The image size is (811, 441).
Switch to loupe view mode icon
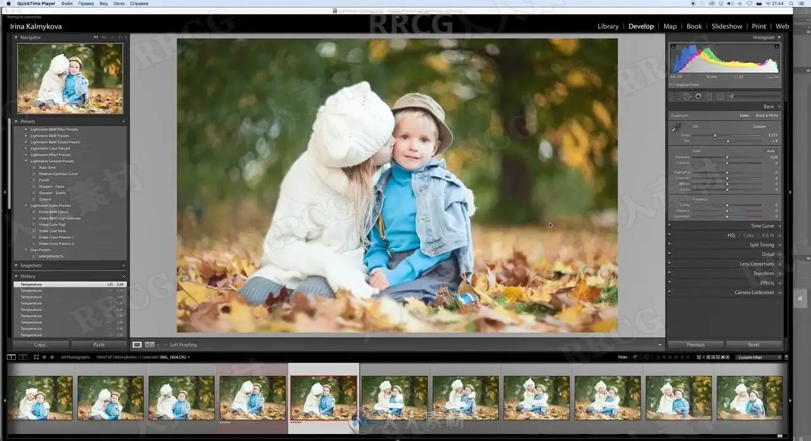click(x=137, y=345)
